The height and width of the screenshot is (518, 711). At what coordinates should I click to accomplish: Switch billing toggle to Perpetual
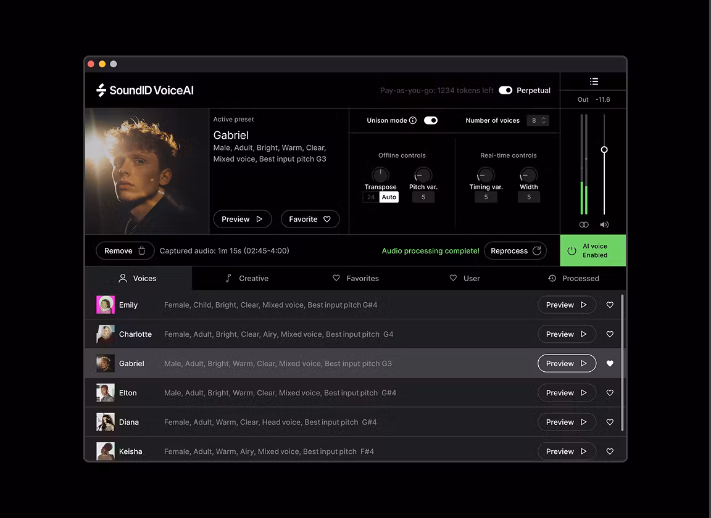(505, 90)
